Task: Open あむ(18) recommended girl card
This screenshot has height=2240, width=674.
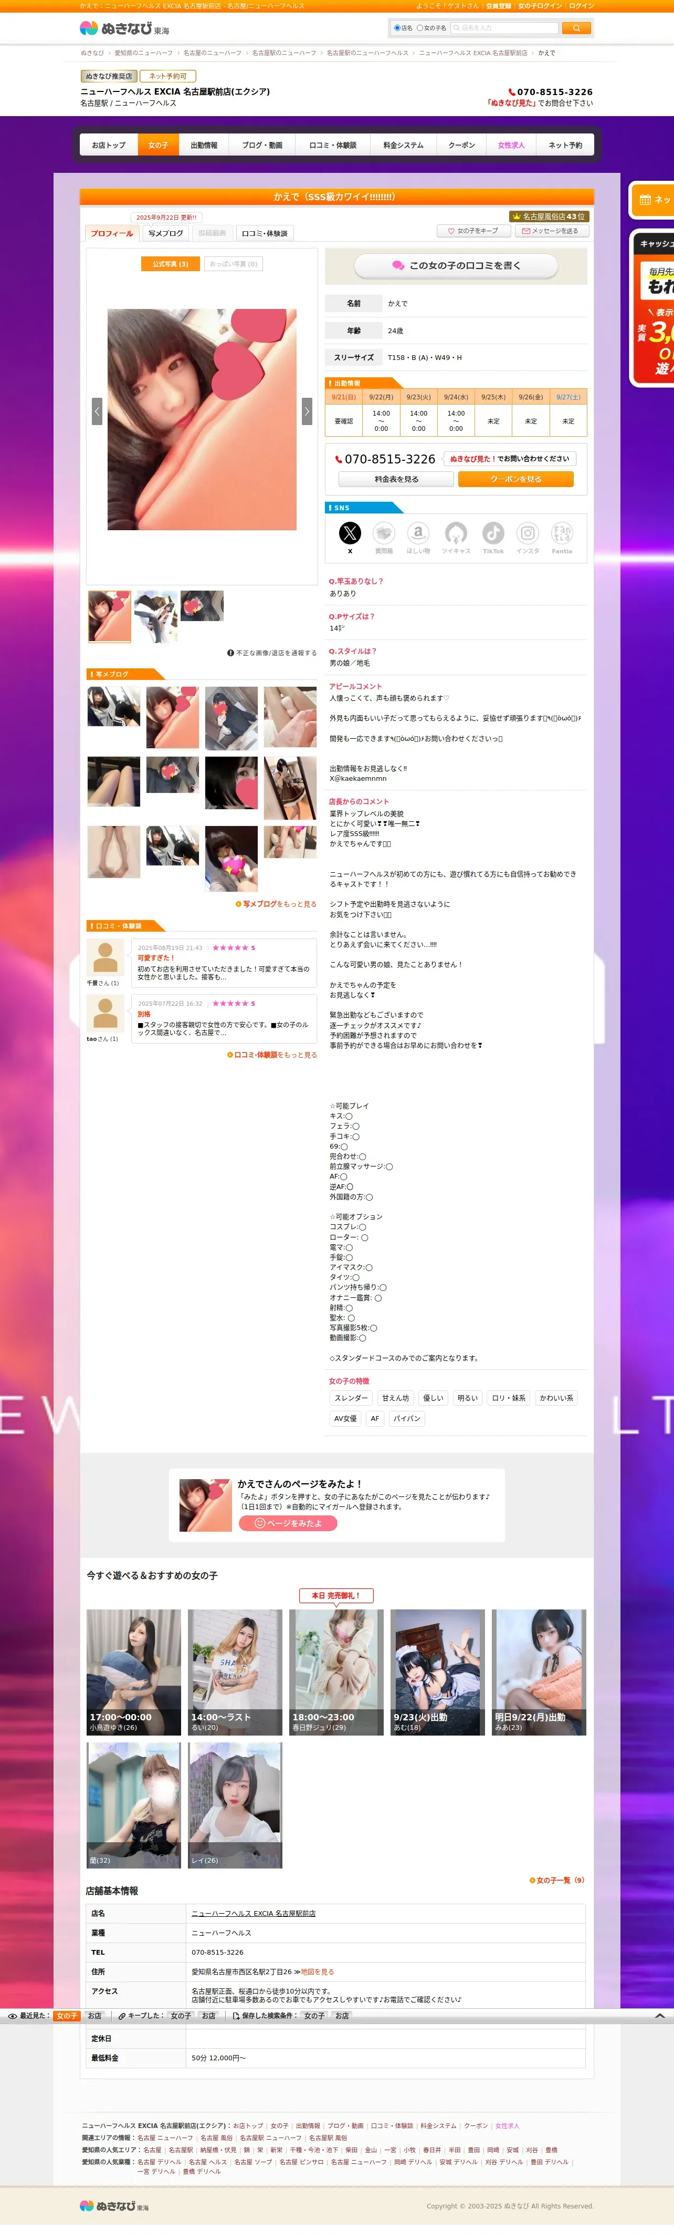Action: pyautogui.click(x=437, y=1672)
